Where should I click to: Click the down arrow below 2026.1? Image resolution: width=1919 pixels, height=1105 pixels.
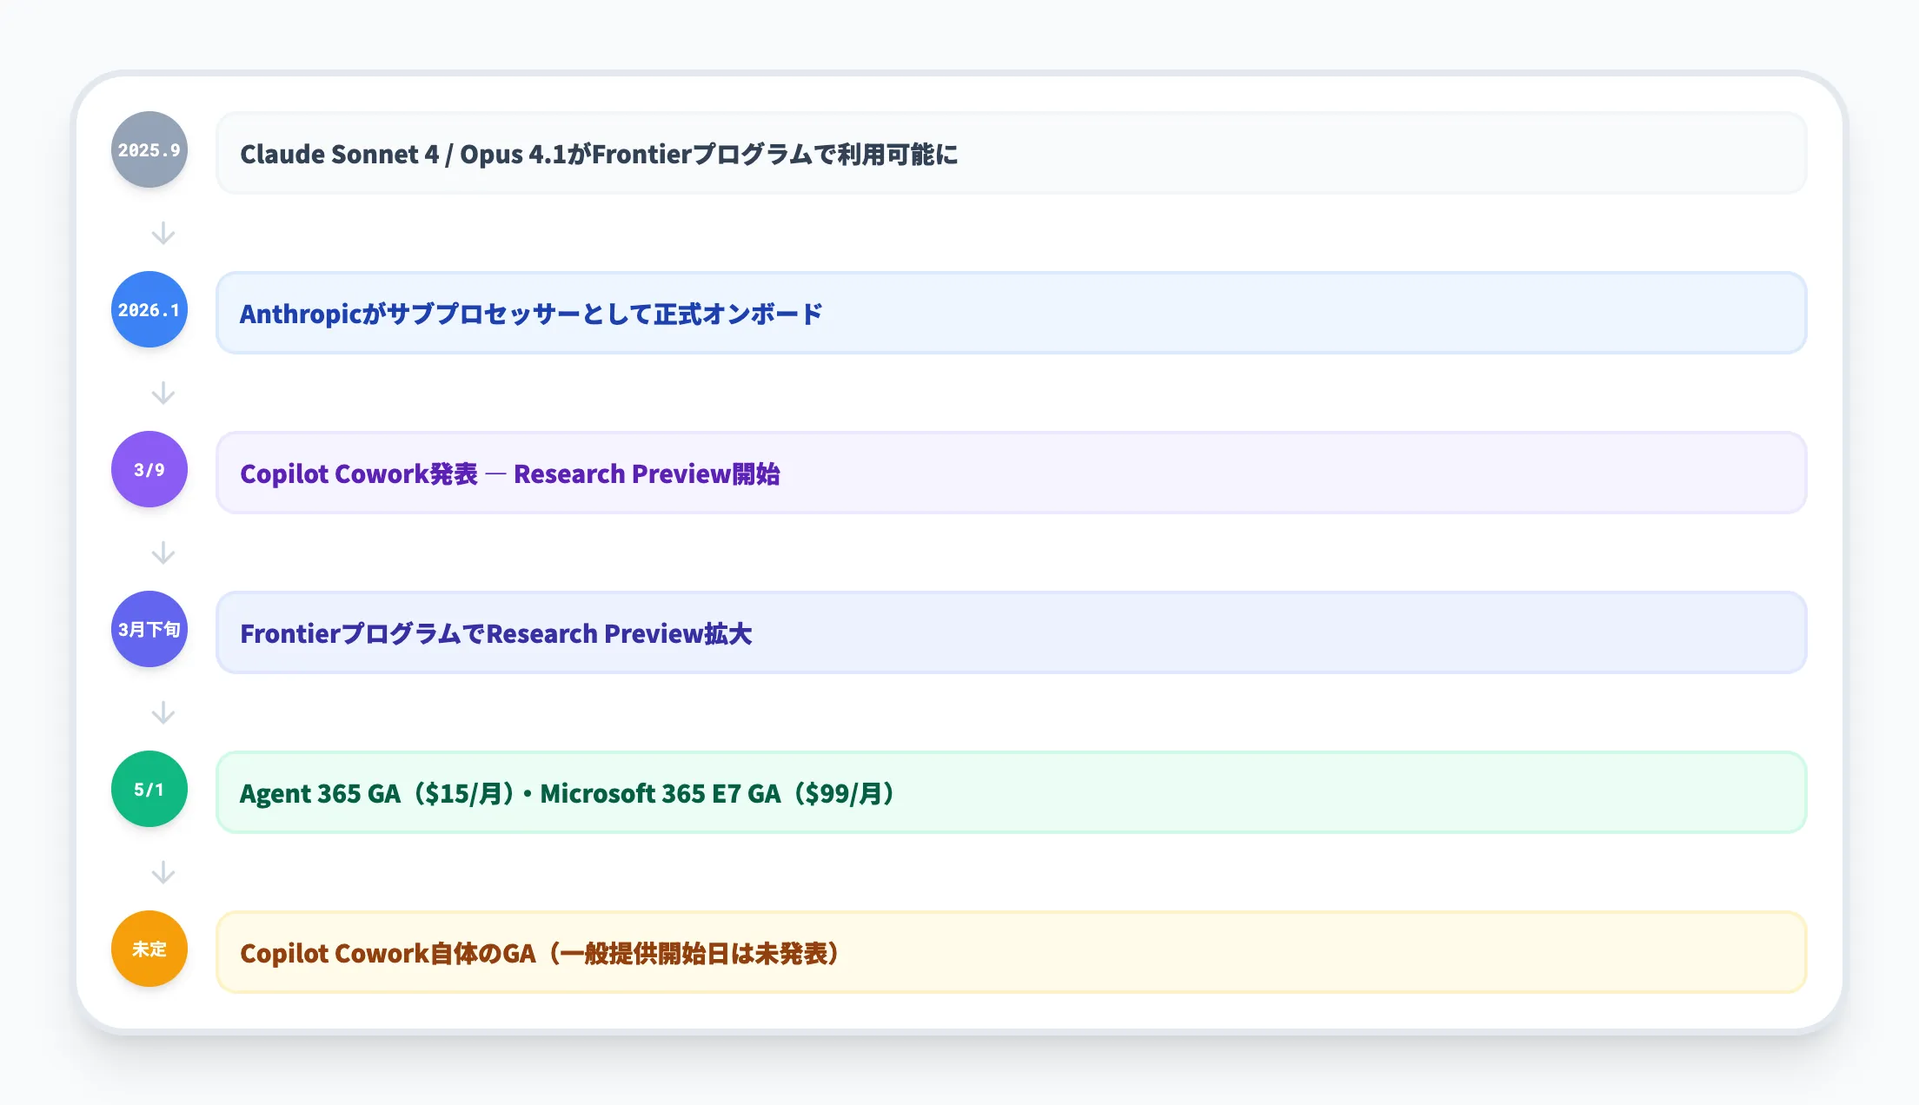(163, 393)
